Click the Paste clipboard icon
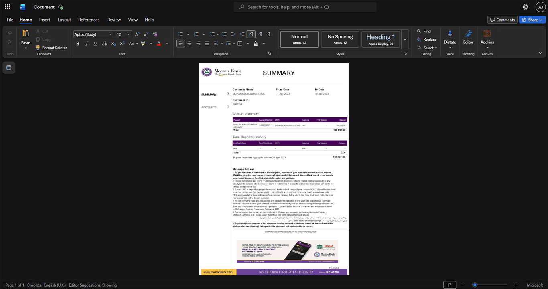 pos(26,33)
